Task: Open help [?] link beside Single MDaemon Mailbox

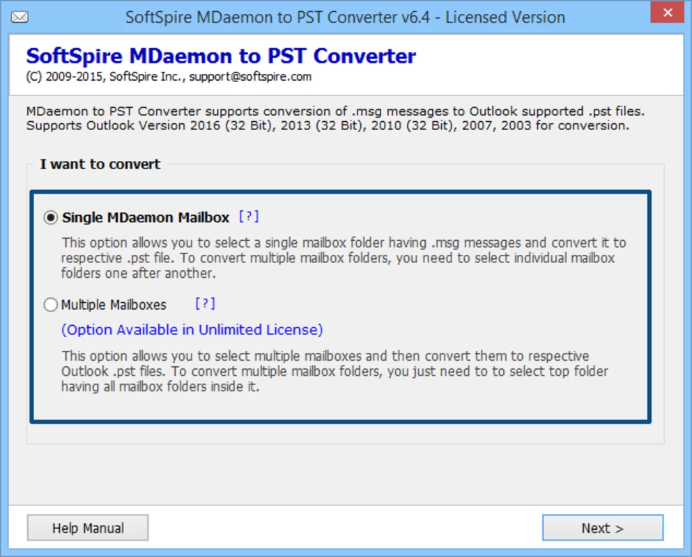Action: click(249, 217)
